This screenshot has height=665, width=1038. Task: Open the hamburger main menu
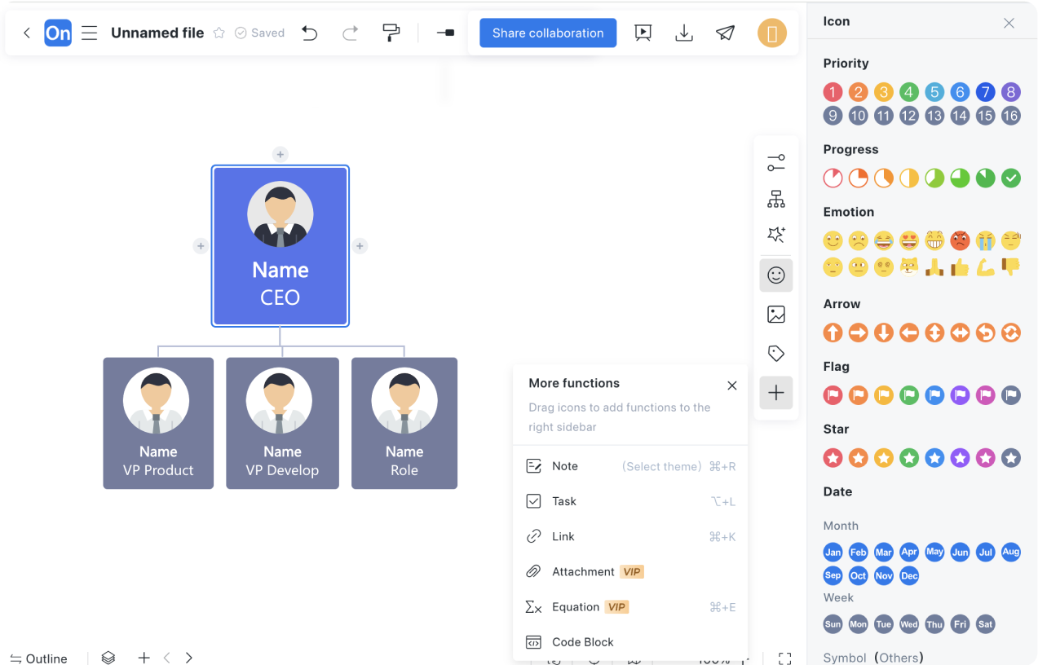[90, 33]
